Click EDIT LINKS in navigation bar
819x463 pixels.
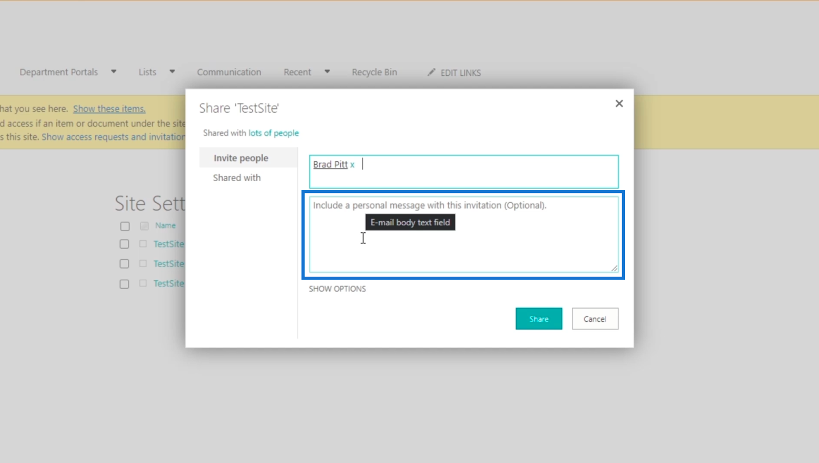pyautogui.click(x=461, y=73)
